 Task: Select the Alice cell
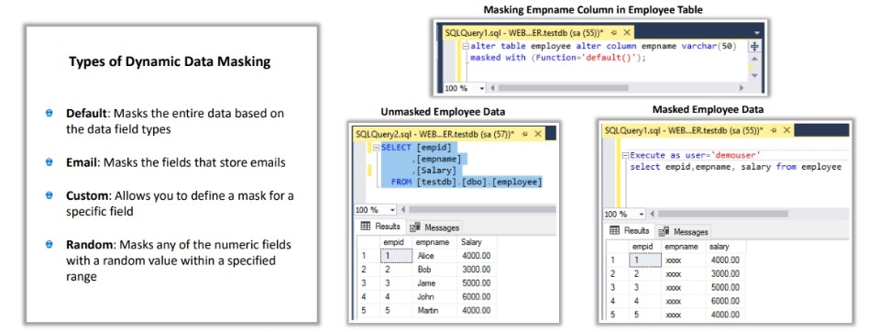click(x=434, y=256)
